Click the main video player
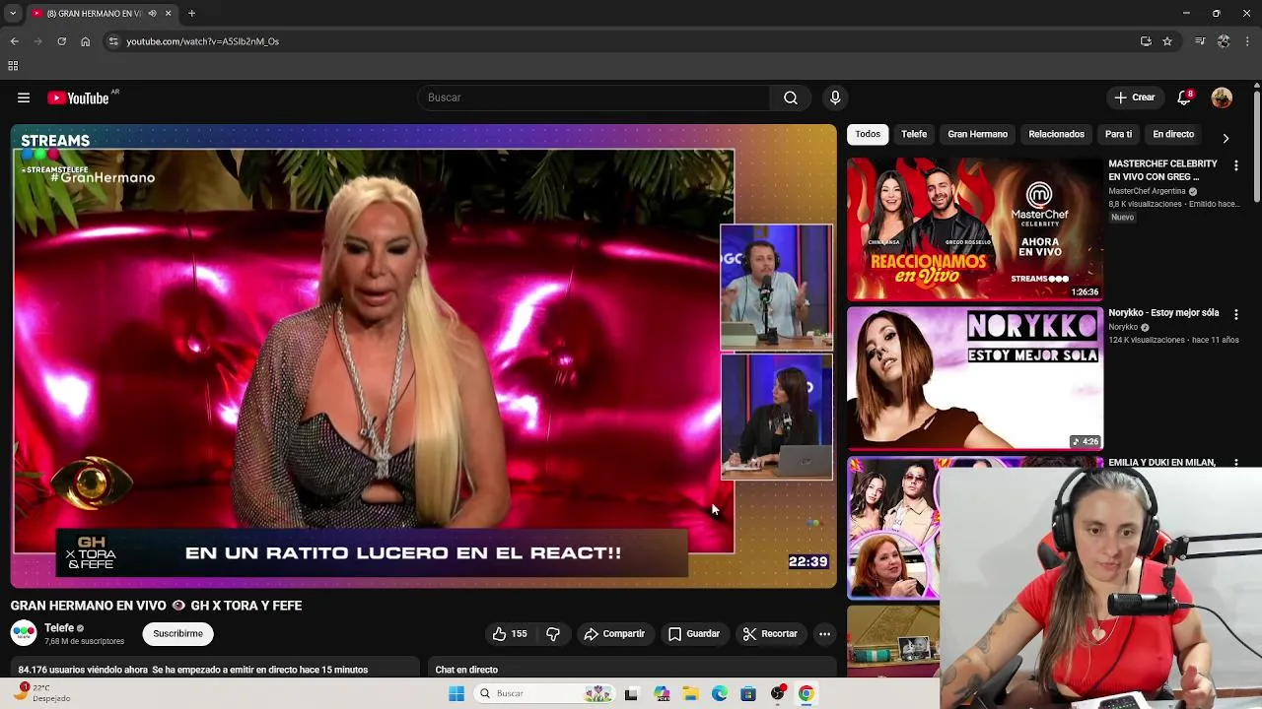Image resolution: width=1262 pixels, height=709 pixels. pyautogui.click(x=423, y=355)
